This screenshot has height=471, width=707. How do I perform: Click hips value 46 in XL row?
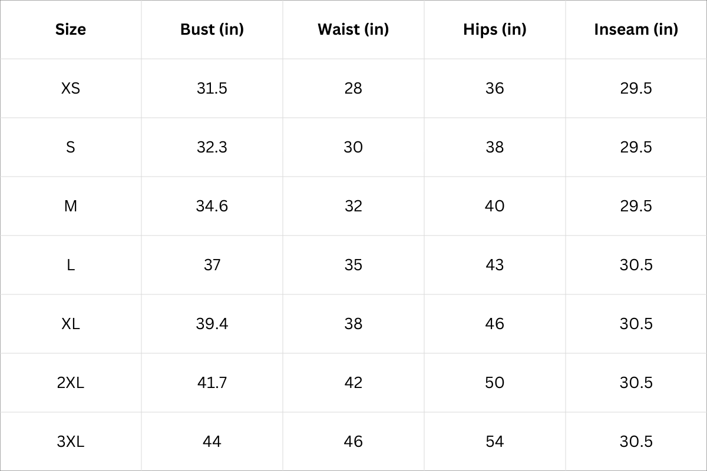[494, 324]
